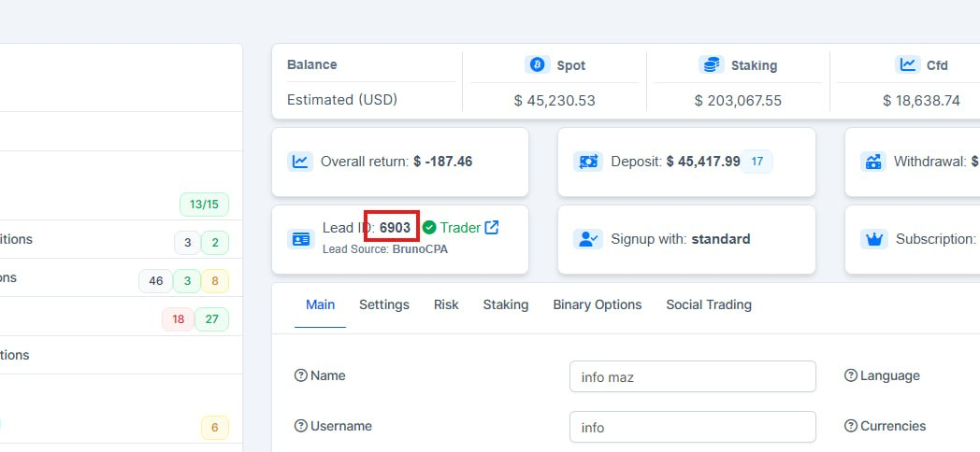Click the Spot bitcoin icon
Screen dimensions: 980x452
[x=537, y=64]
